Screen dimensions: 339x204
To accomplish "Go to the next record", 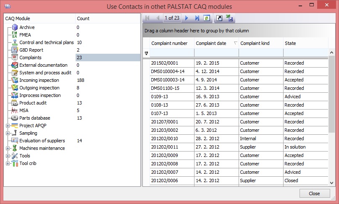I will (187, 18).
